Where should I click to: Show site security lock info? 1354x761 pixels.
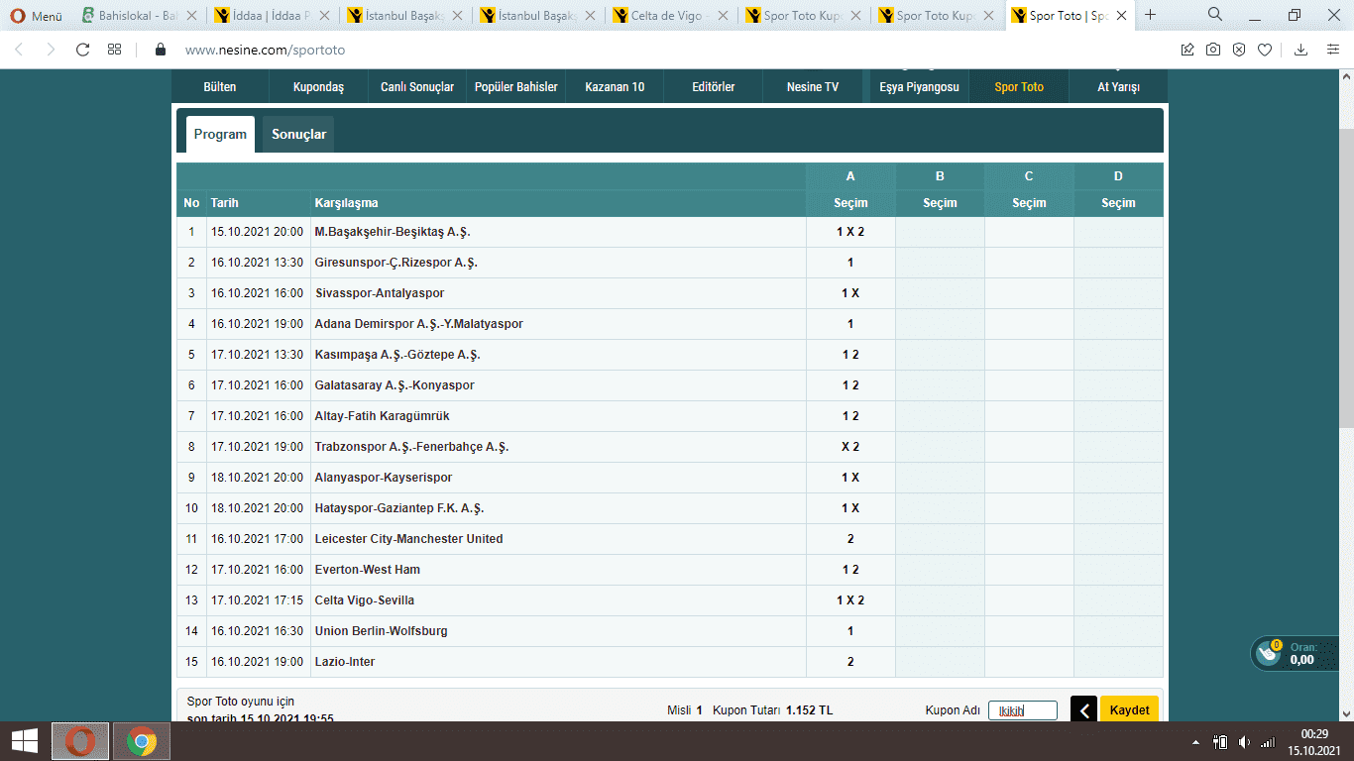coord(161,50)
